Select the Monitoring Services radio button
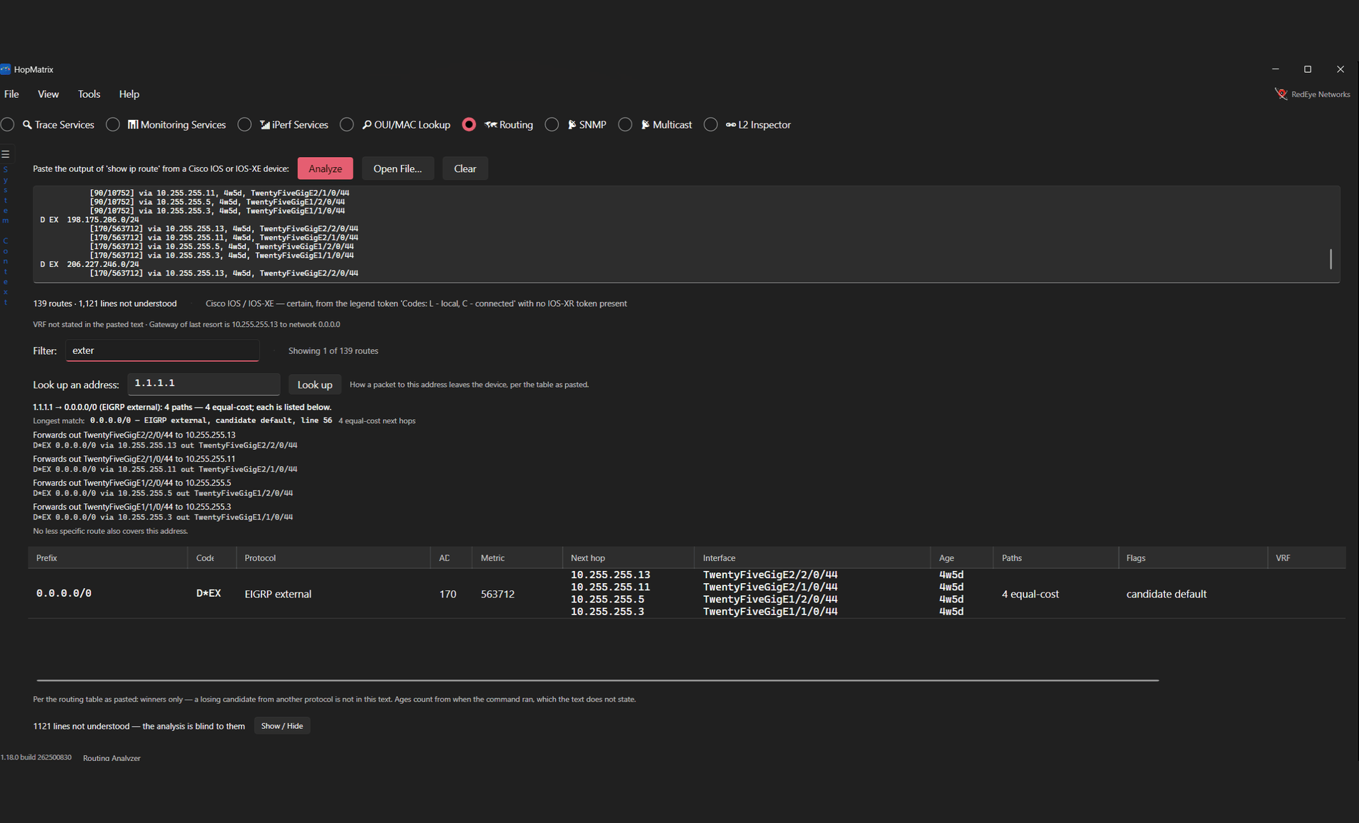 point(113,125)
